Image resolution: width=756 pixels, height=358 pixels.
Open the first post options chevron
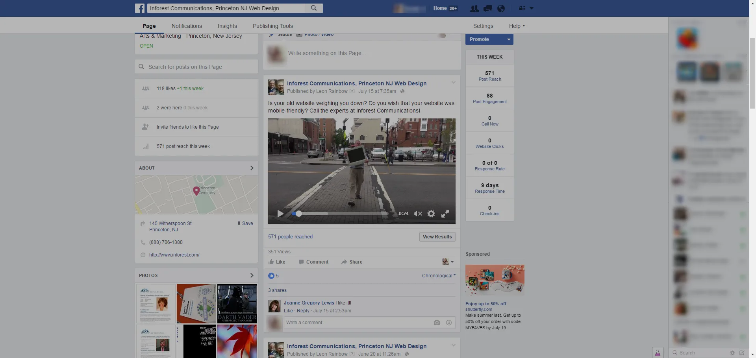click(453, 83)
